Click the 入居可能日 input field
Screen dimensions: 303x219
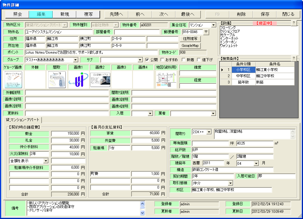(276, 176)
